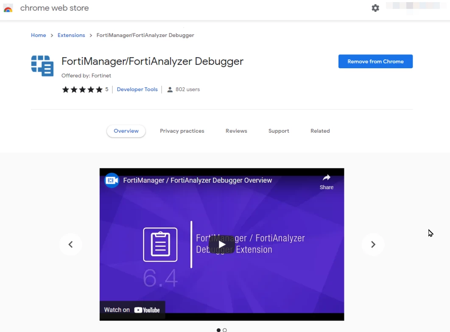Switch to the Support tab
This screenshot has height=332, width=450.
click(279, 131)
